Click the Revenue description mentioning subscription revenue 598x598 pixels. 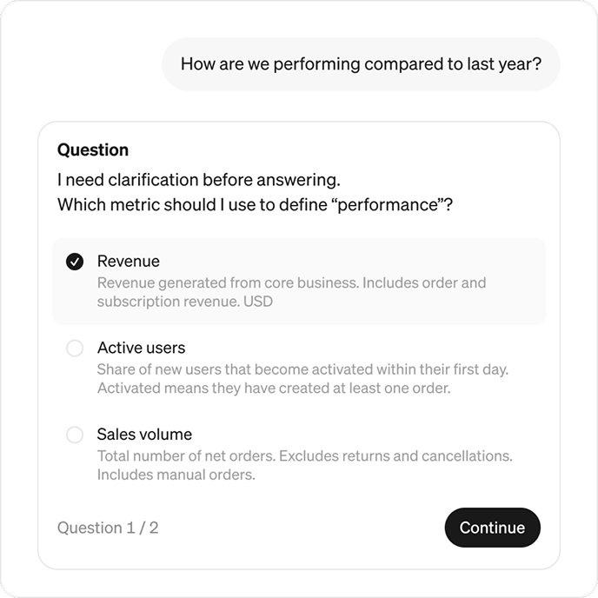pos(291,292)
